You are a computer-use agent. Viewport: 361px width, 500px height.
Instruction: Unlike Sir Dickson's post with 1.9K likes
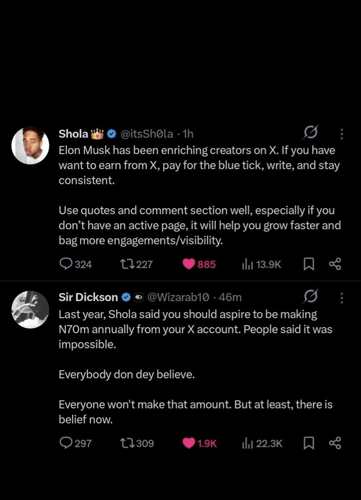[188, 443]
